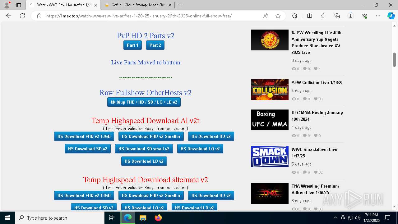Click likes heart icon on AEW Collision post
This screenshot has width=398, height=224.
316,99
